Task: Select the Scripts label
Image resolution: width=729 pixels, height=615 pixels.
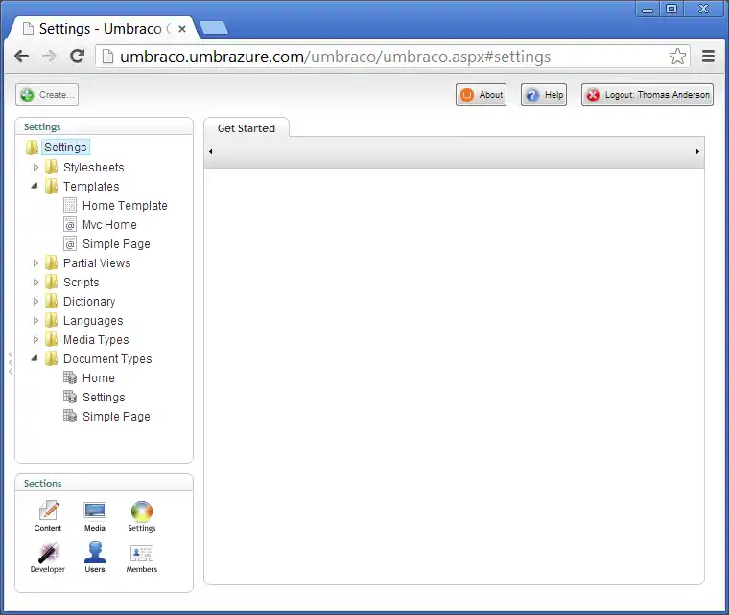Action: coord(82,283)
